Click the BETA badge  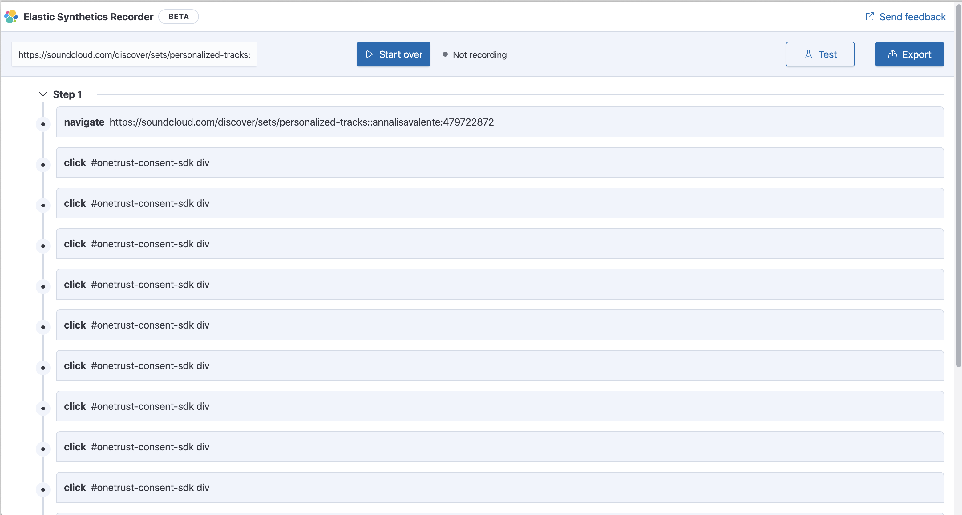(x=179, y=16)
